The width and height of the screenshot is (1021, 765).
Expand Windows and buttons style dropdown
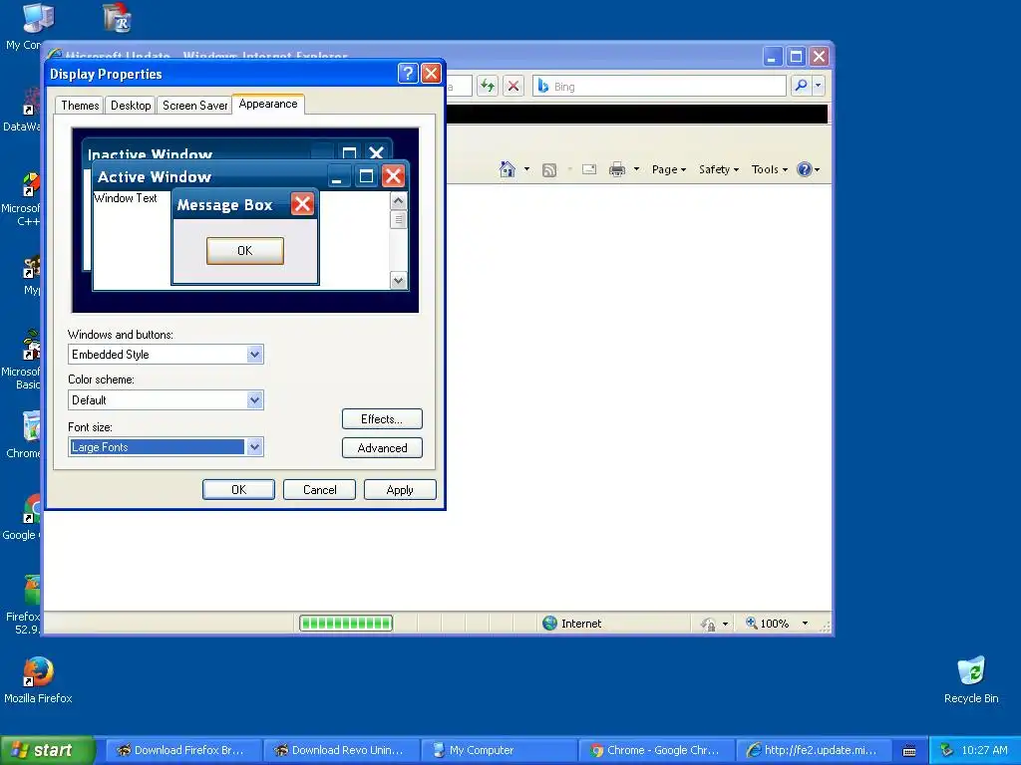(254, 355)
